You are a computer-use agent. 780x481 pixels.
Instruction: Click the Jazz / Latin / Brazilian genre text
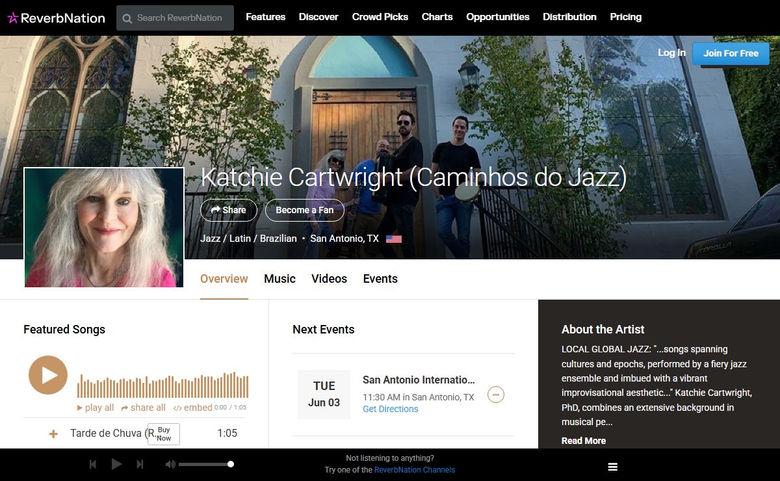tap(248, 239)
